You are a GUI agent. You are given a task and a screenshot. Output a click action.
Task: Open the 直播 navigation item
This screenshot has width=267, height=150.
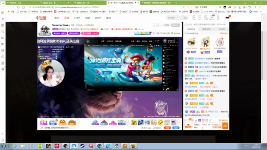[x=67, y=18]
